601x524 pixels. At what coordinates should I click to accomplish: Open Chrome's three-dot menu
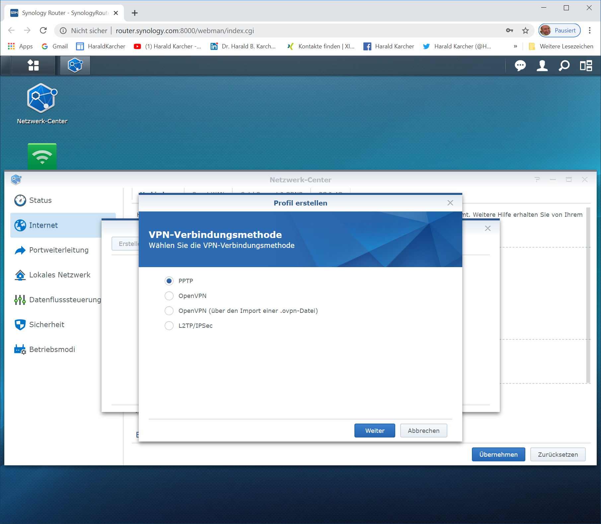(x=590, y=30)
